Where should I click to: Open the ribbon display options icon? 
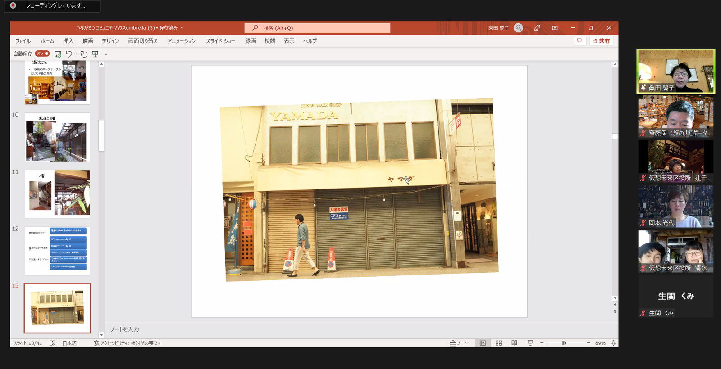click(x=555, y=28)
